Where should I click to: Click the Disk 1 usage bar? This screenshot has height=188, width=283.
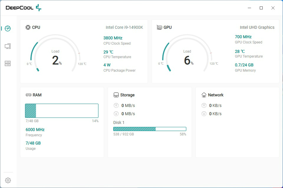coord(150,129)
